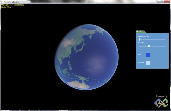The height and width of the screenshot is (111, 171).
Task: Click the Beta label text
Action: point(140,55)
